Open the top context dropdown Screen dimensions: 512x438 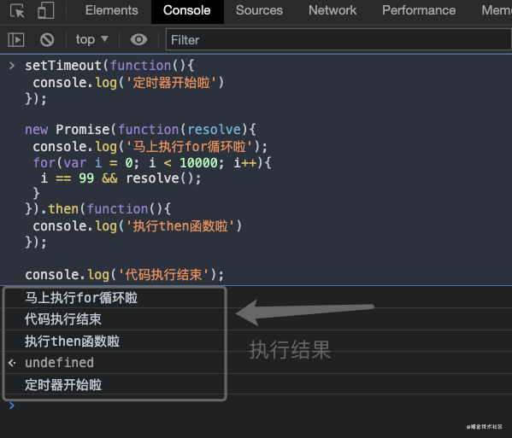(91, 40)
